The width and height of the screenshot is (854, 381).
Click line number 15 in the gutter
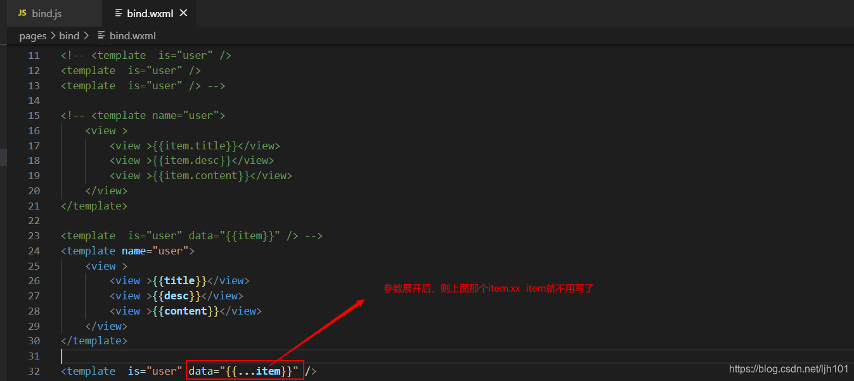coord(34,115)
